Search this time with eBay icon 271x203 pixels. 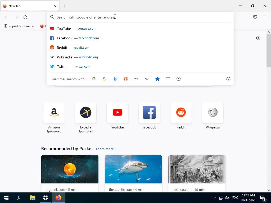pyautogui.click(x=136, y=79)
